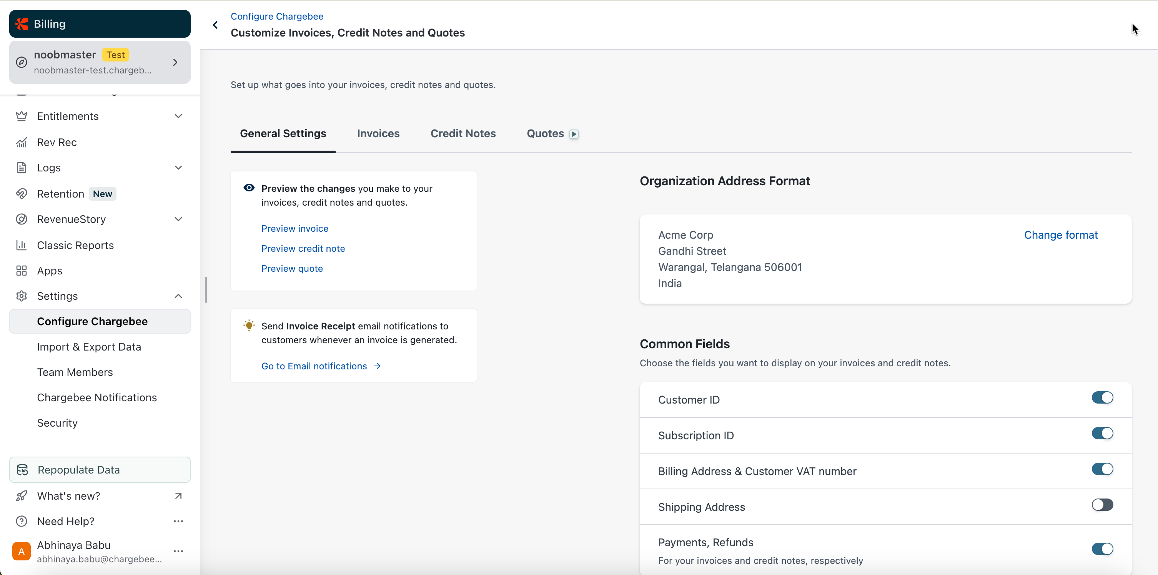Enable the Shipping Address toggle
The height and width of the screenshot is (575, 1158).
(x=1102, y=505)
